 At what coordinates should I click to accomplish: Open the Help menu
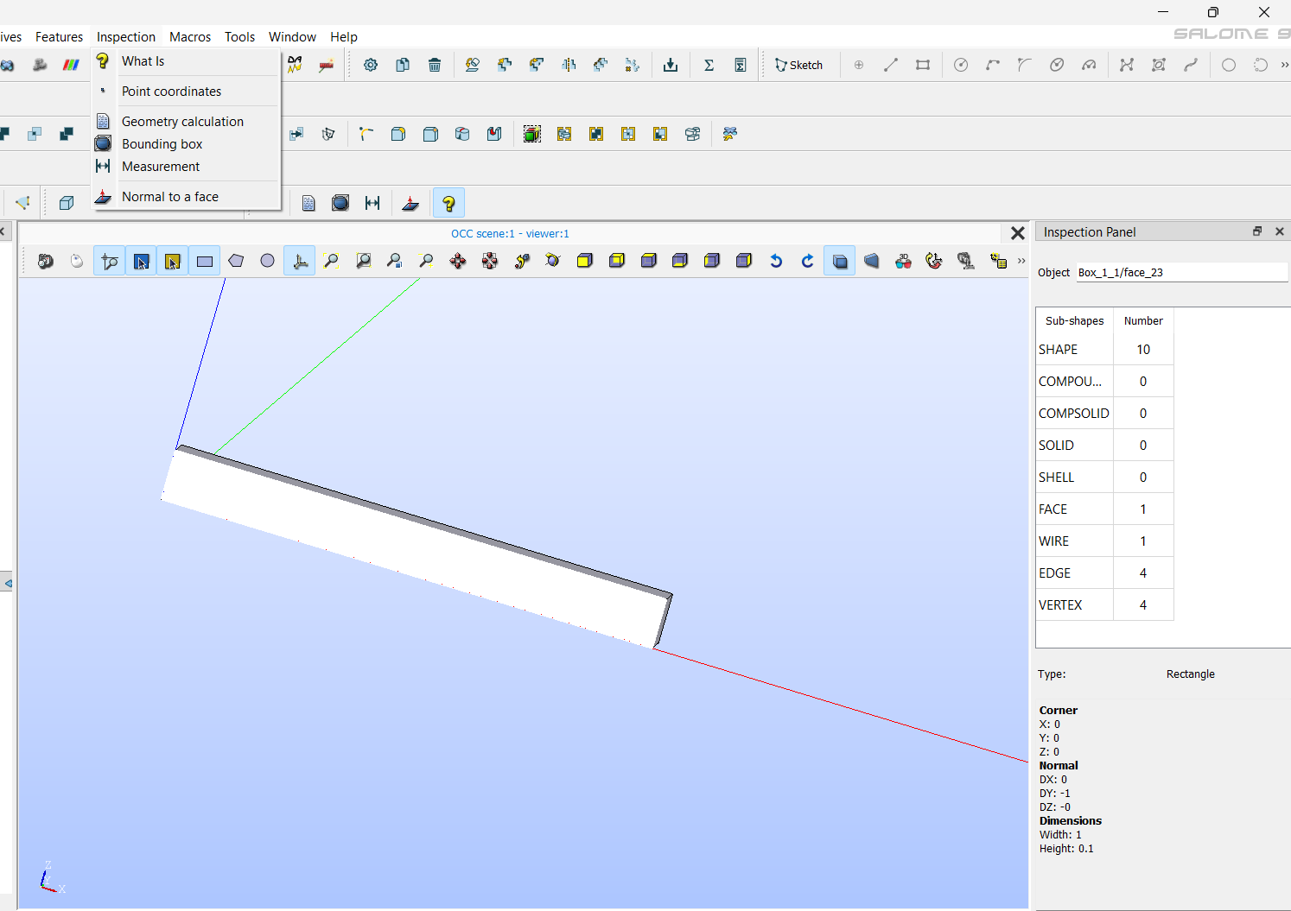click(343, 37)
